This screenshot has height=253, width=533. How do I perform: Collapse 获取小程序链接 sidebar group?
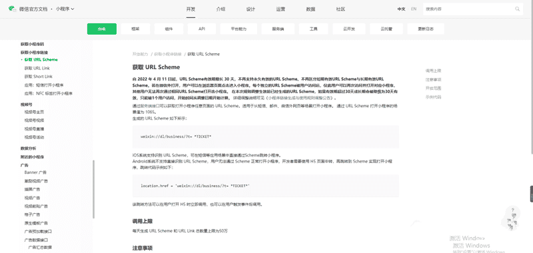click(x=35, y=53)
